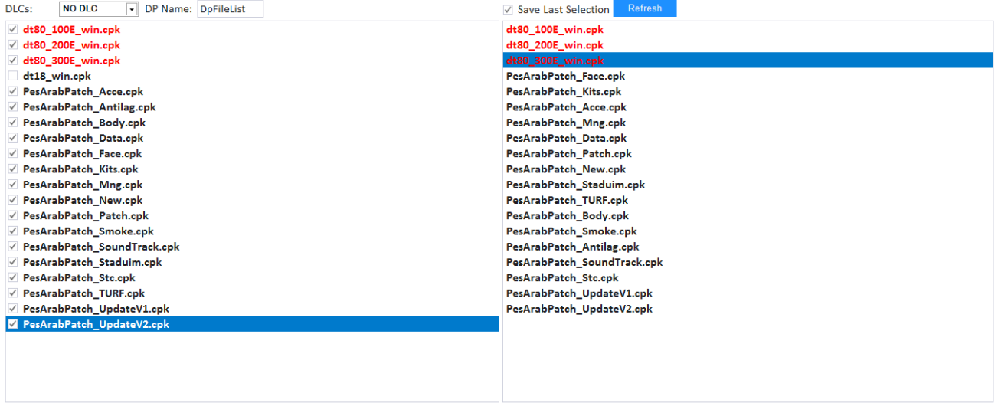Uncheck dt80_300E_win.cpk checkbox in left list
998x403 pixels.
[x=12, y=61]
